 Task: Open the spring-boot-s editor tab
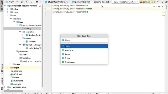pos(149,2)
